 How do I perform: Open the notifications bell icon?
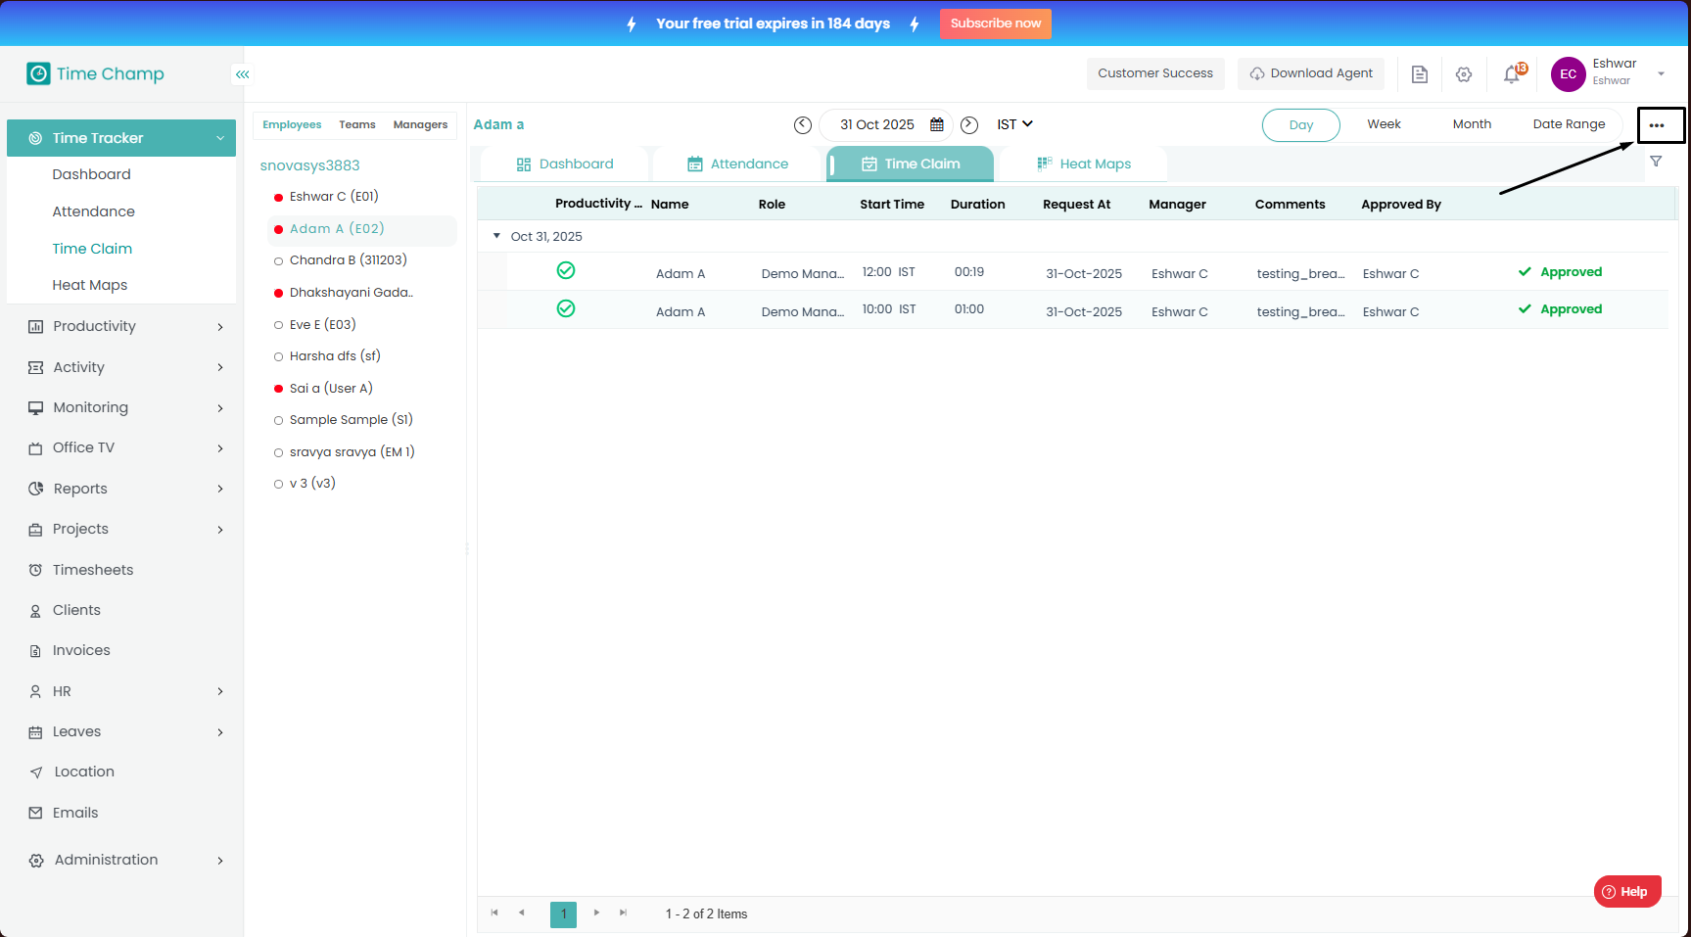point(1512,74)
